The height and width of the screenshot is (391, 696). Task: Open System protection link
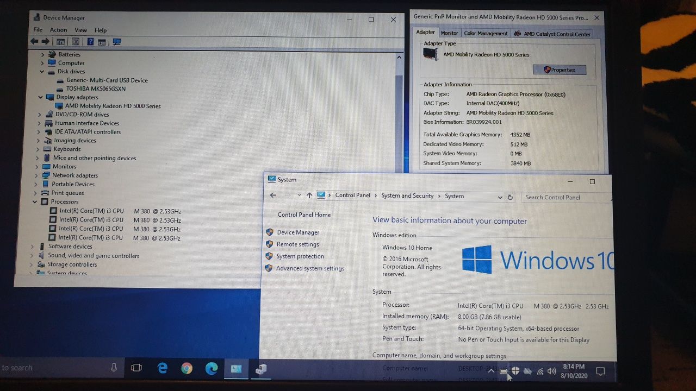(x=300, y=256)
